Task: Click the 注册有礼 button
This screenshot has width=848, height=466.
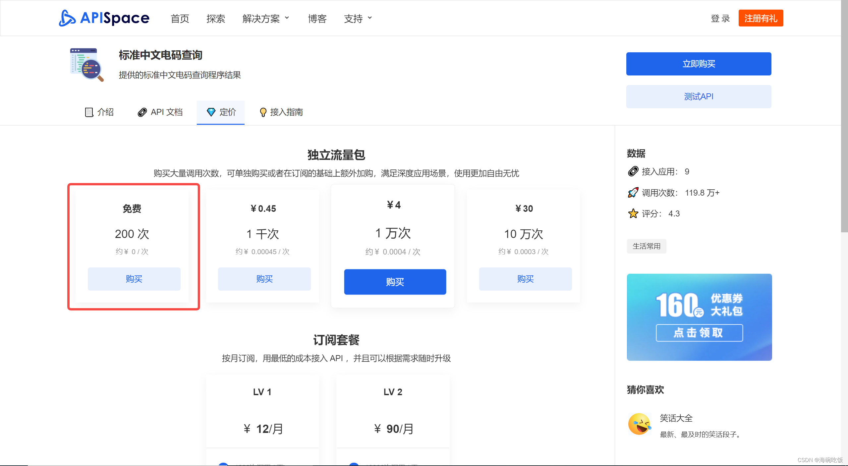Action: (761, 18)
